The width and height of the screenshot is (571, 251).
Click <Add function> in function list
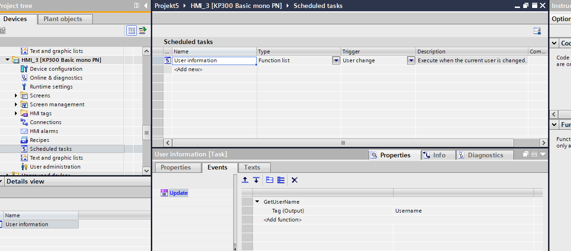282,220
